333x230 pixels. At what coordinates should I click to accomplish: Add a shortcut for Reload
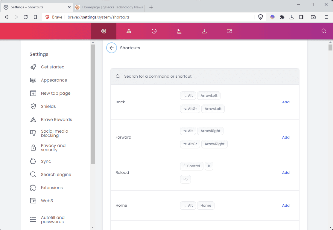[x=286, y=173]
